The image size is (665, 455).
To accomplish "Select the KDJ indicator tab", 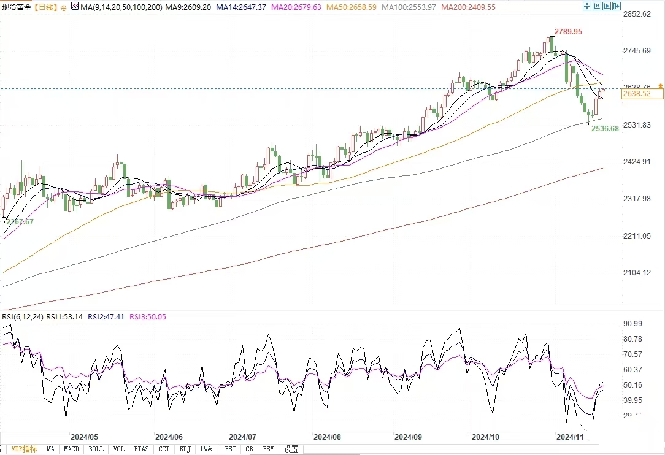I will click(185, 449).
